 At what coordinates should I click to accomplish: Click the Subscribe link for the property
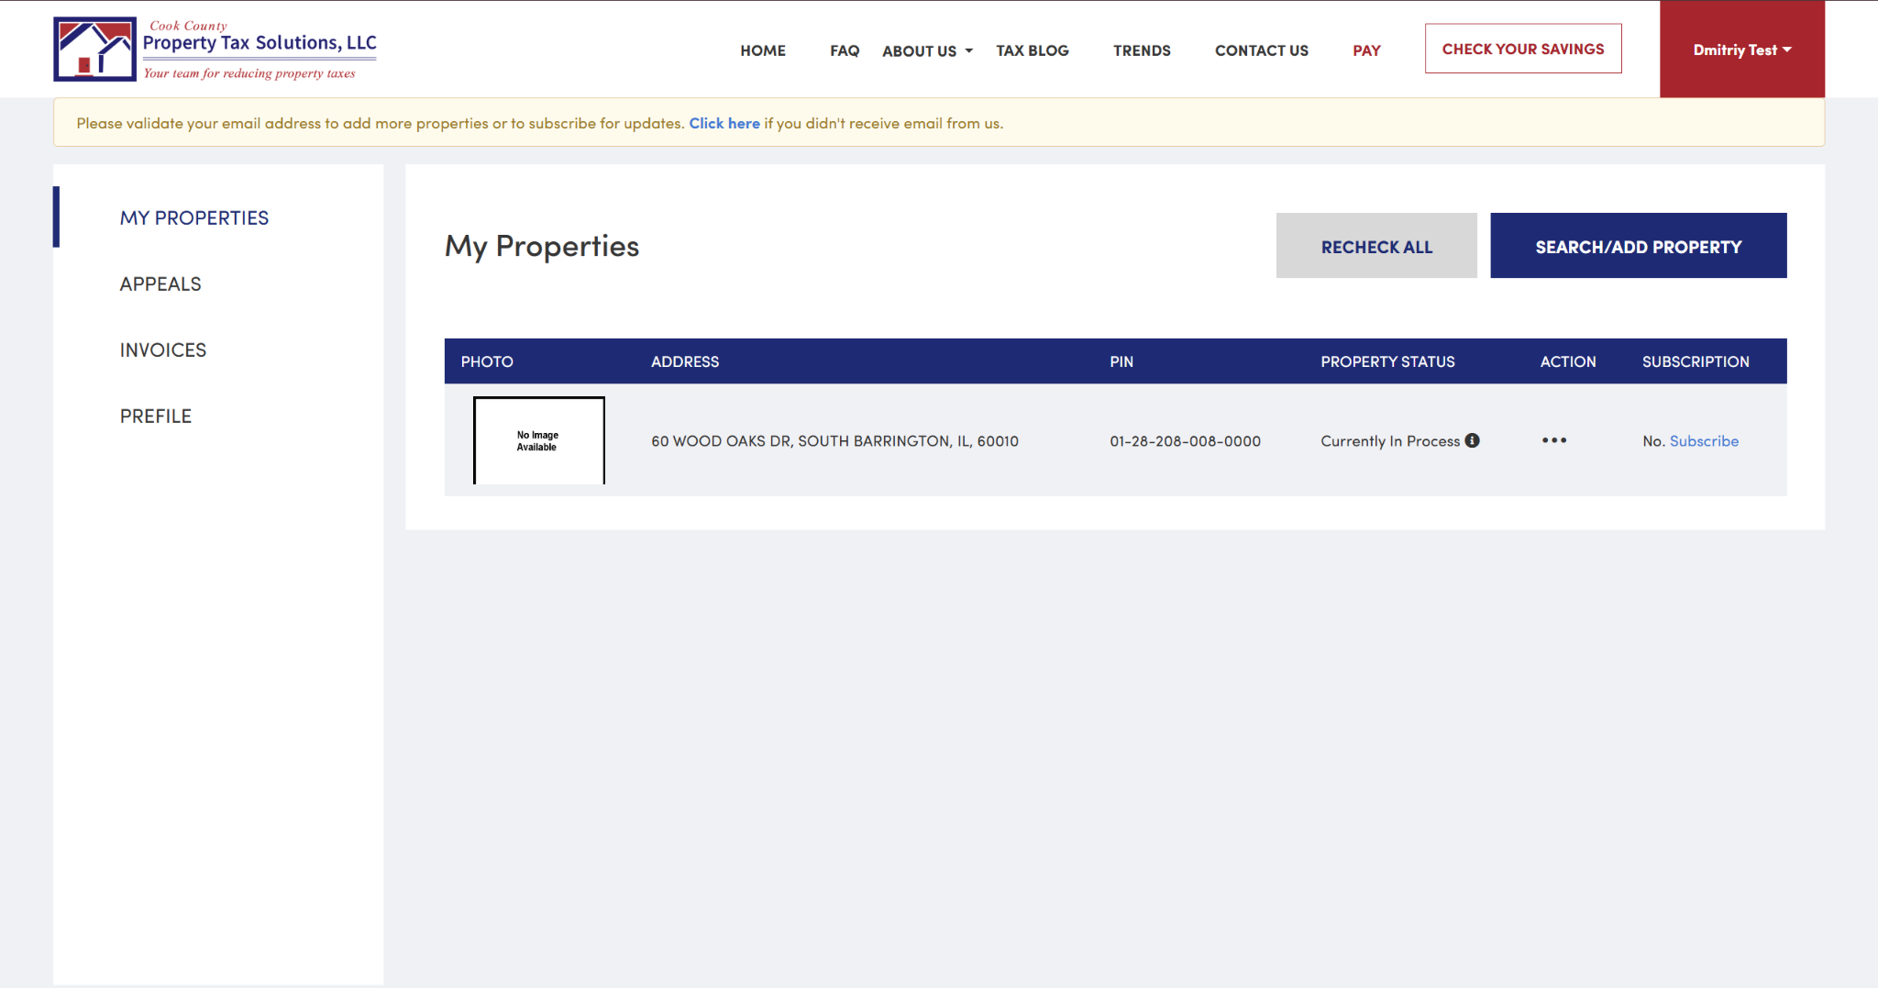point(1704,441)
